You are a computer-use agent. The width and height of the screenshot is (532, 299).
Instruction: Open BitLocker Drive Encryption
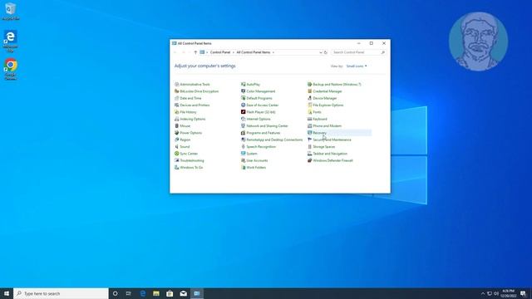click(x=196, y=91)
